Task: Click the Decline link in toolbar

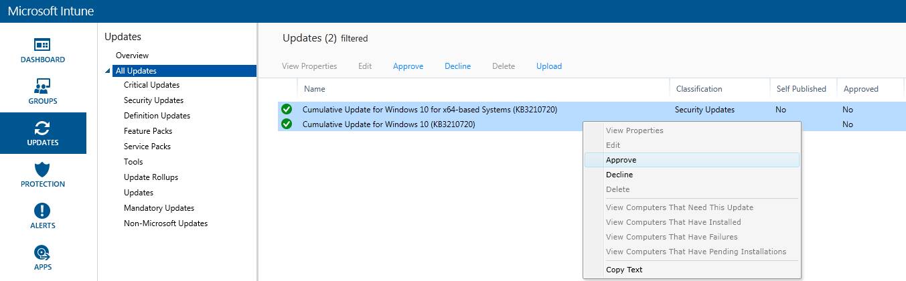Action: click(457, 66)
